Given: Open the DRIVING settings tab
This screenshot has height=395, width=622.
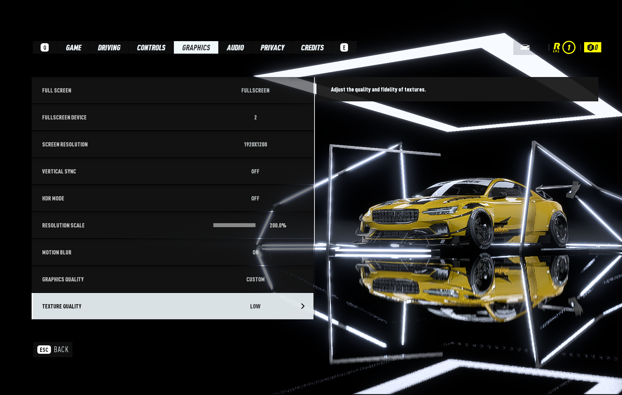Looking at the screenshot, I should (x=109, y=47).
